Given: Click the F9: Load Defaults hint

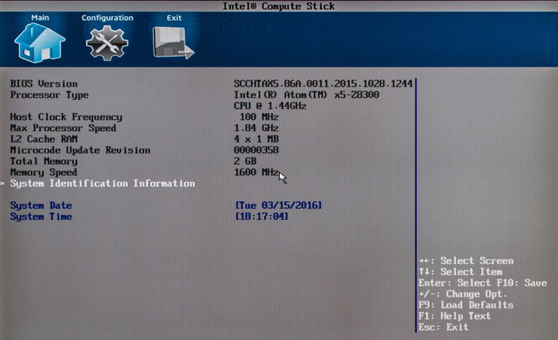Looking at the screenshot, I should tap(467, 305).
